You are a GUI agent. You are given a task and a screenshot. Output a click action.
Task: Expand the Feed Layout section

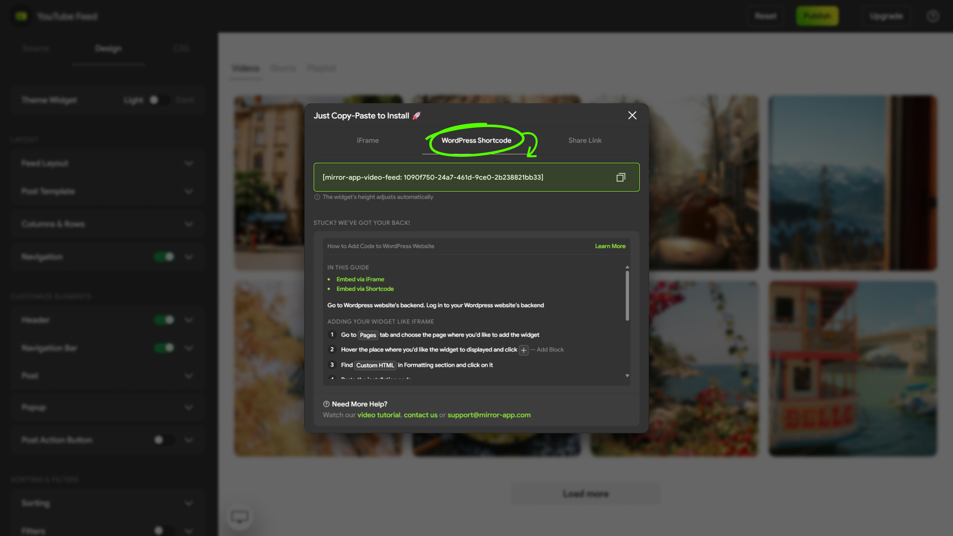(x=189, y=163)
